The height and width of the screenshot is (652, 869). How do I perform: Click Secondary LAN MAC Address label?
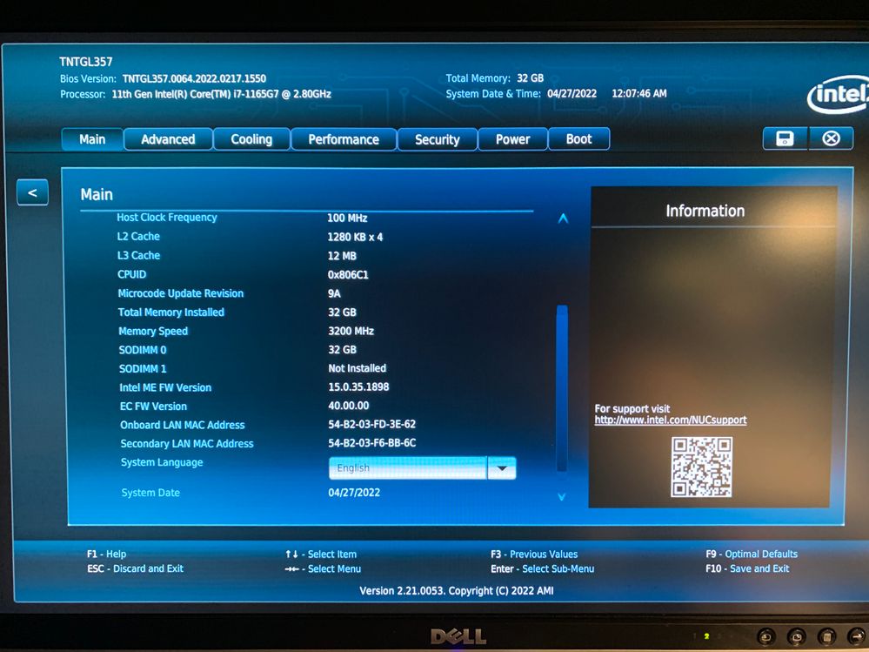187,444
